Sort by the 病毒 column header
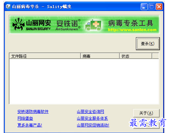Screen dimensions: 169x133 (x=100, y=56)
